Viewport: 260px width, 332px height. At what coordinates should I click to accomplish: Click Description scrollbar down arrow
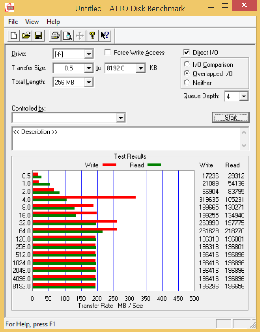click(x=244, y=145)
